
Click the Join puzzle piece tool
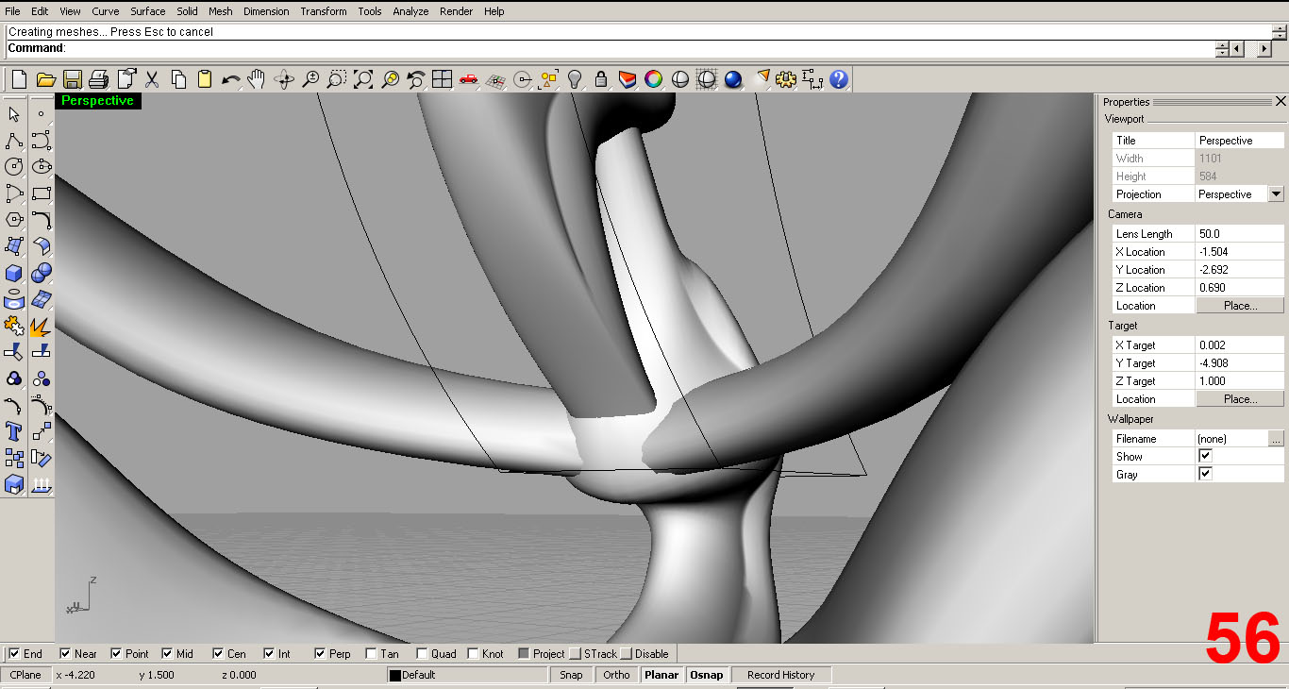14,326
